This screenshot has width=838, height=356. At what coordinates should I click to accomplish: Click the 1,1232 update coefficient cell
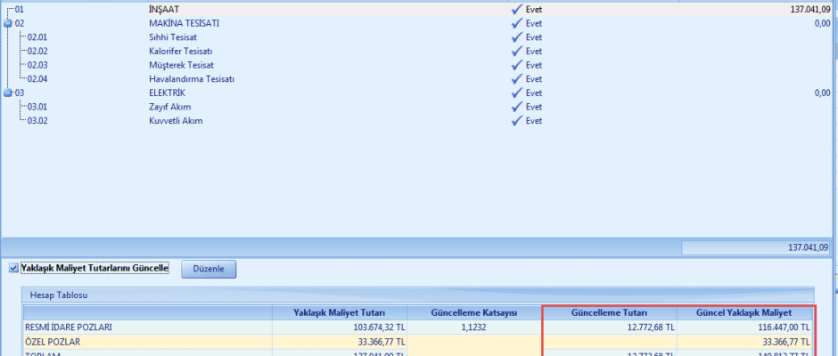tap(473, 328)
